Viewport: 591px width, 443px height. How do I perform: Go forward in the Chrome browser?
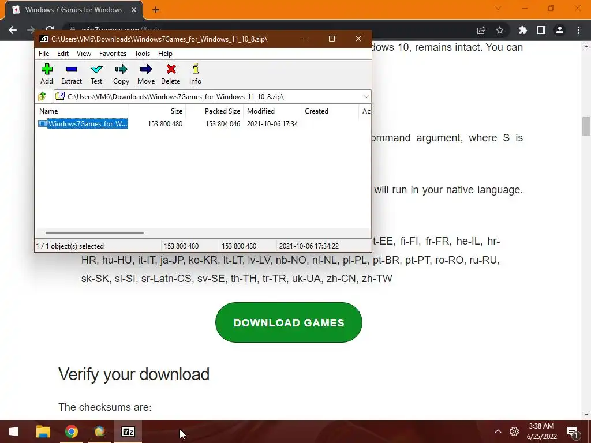(31, 30)
